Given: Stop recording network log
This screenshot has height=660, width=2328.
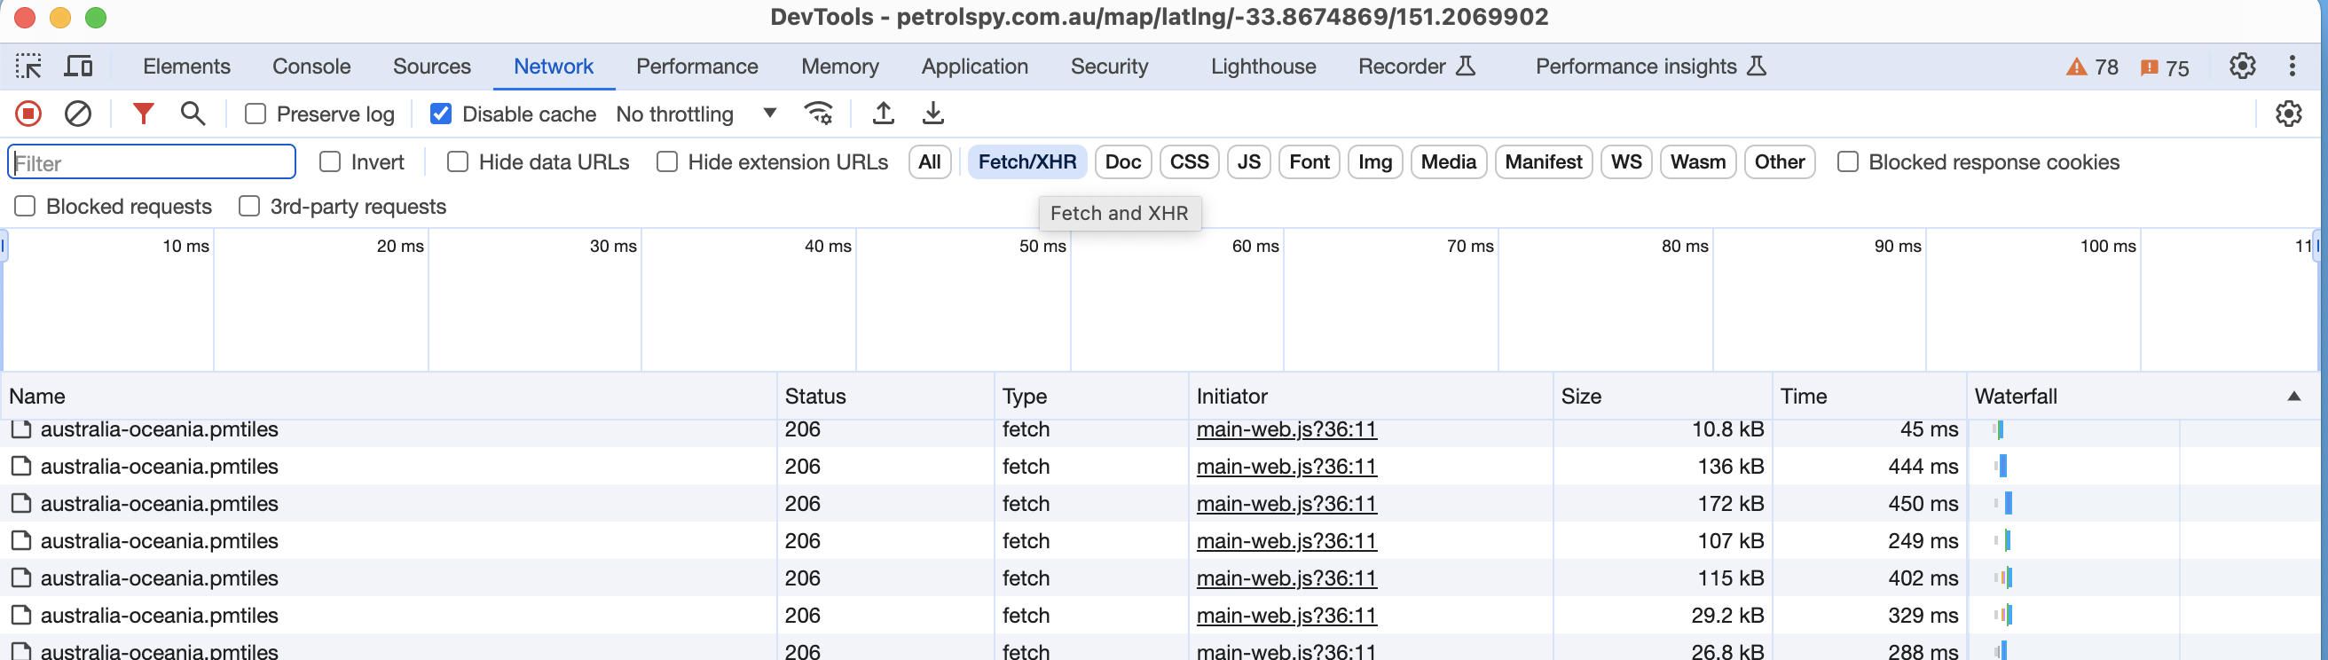Looking at the screenshot, I should click(28, 114).
